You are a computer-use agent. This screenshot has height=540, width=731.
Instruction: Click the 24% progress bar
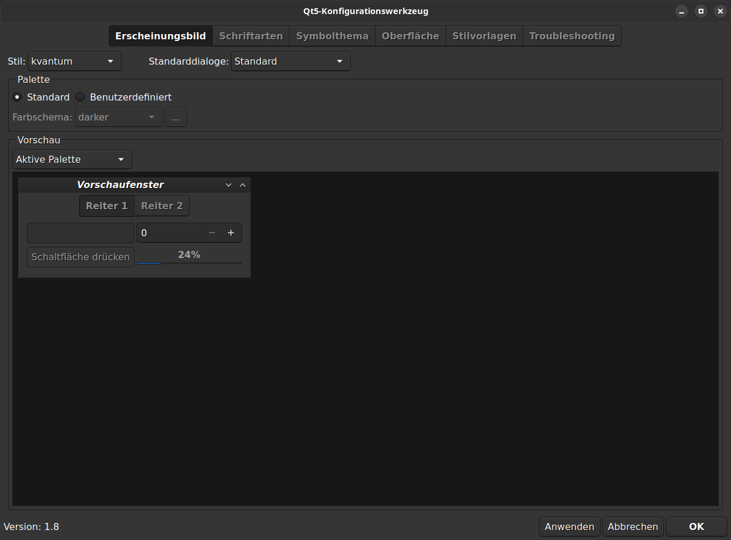click(189, 263)
